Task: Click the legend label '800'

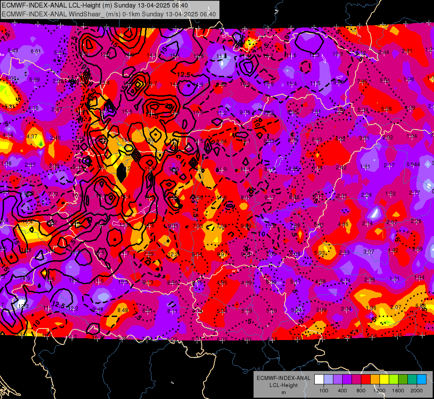Action: pos(361,391)
